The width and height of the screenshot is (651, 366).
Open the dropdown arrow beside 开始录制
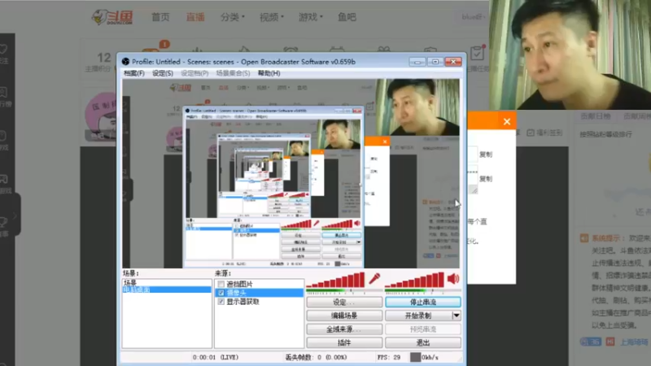[x=457, y=316]
